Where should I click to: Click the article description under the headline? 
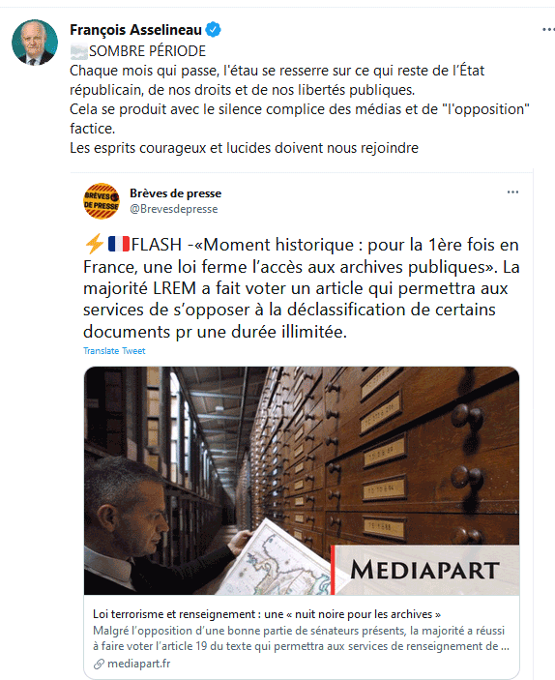(301, 638)
